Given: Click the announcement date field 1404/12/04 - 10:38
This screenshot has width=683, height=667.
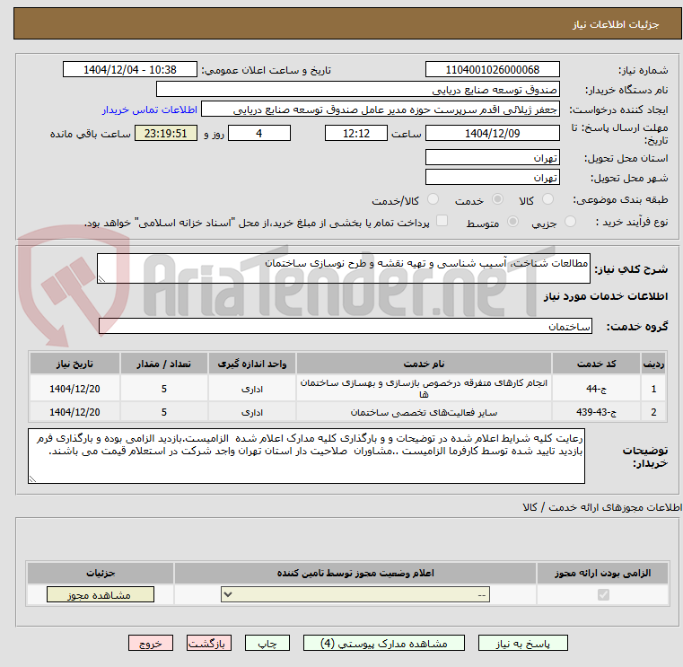Looking at the screenshot, I should [x=130, y=70].
